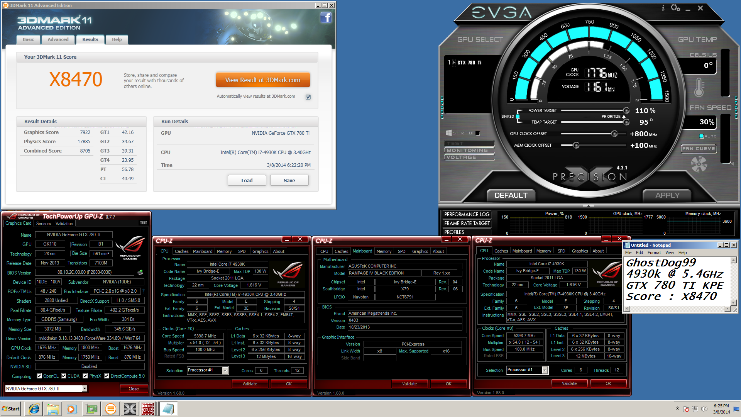Image resolution: width=741 pixels, height=417 pixels.
Task: Open Sensors tab in GPU-Z
Action: 44,224
